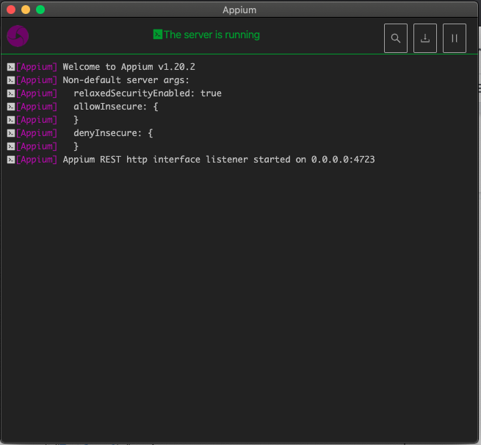481x445 pixels.
Task: Click terminal icon on allowInsecure line
Action: [x=11, y=107]
